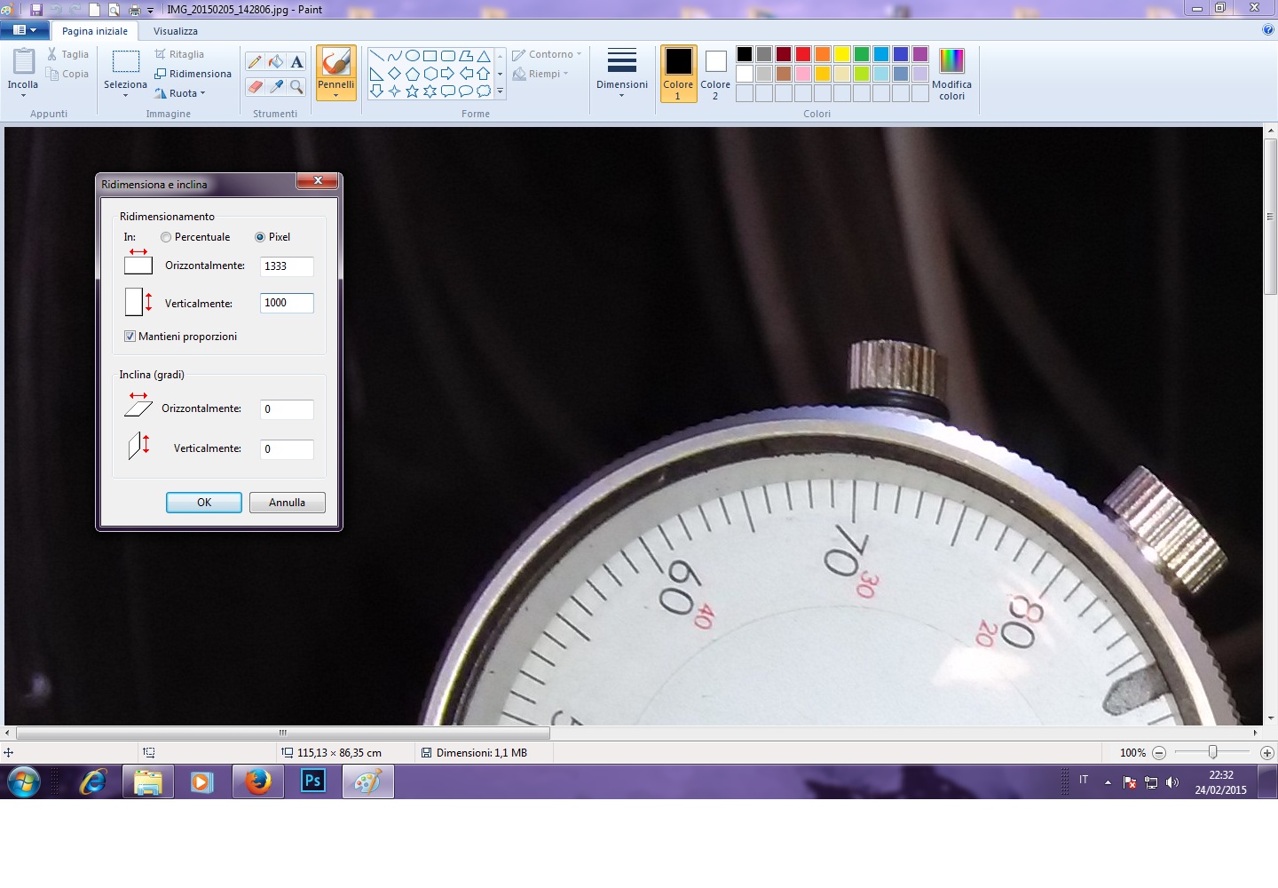Screen dimensions: 1278x888
Task: Pick the diamond shape in Forme
Action: 395,73
